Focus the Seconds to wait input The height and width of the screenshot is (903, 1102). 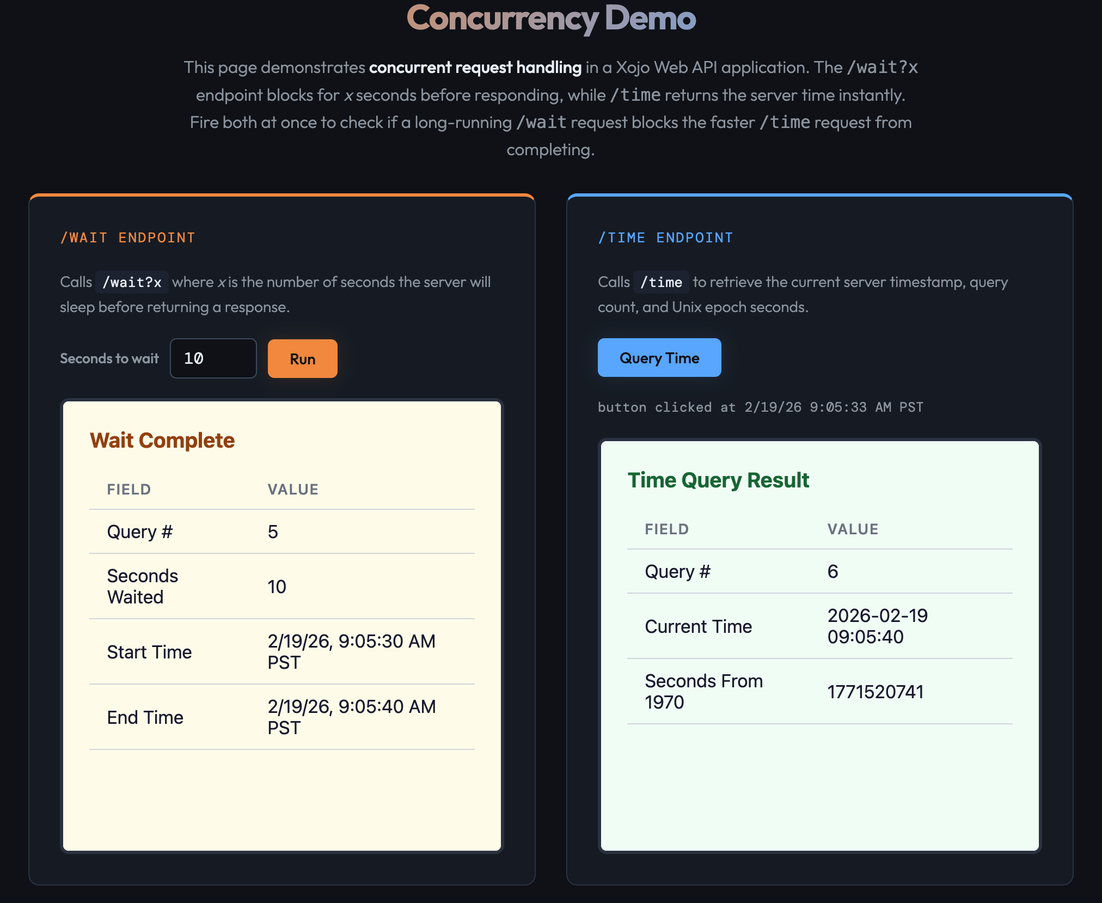pos(213,358)
